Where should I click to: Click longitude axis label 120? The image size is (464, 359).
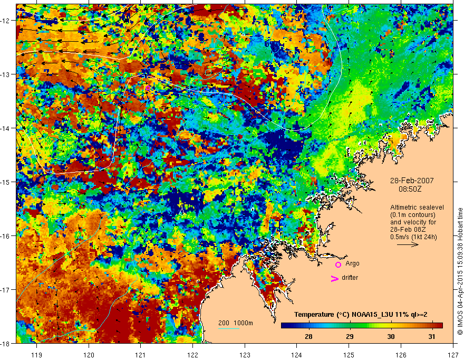click(x=89, y=355)
